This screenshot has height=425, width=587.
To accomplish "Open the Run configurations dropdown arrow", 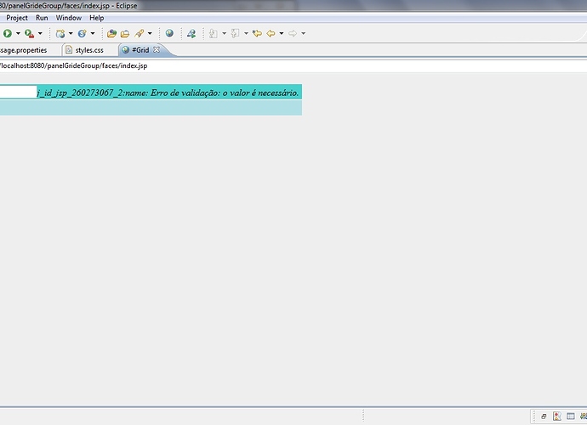I will tap(18, 33).
